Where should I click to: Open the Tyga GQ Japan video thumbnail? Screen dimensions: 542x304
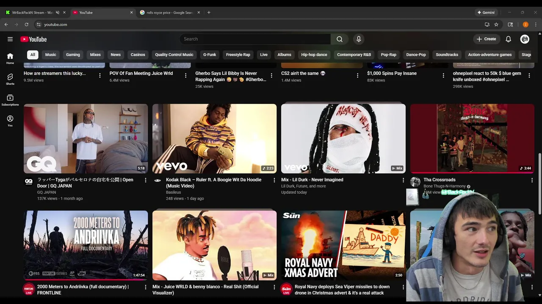point(86,138)
